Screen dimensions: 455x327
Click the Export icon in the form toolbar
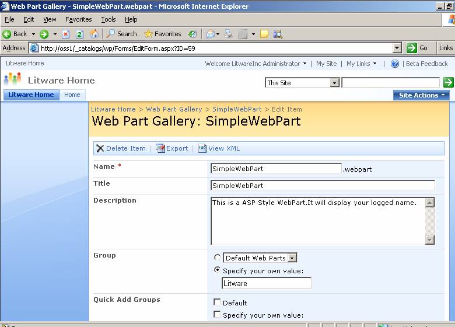pos(160,148)
